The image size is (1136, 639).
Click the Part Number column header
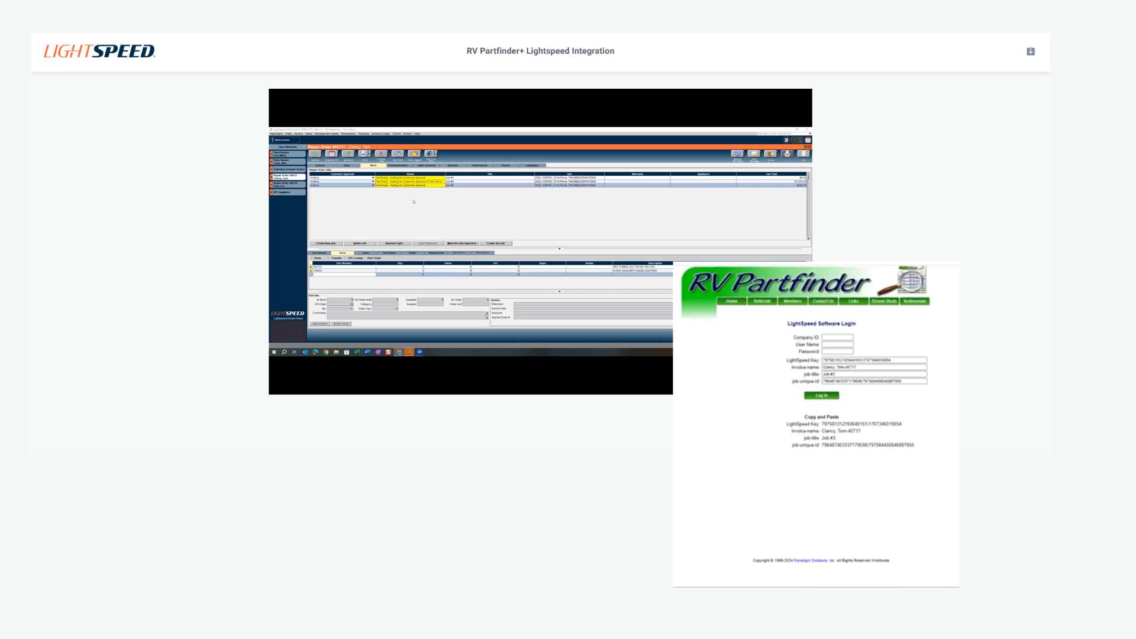(344, 263)
